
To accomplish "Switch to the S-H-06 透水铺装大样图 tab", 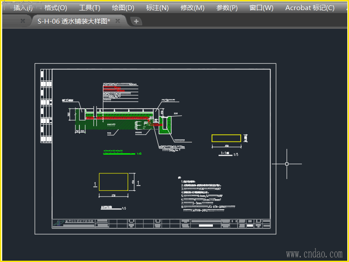I will coord(73,21).
